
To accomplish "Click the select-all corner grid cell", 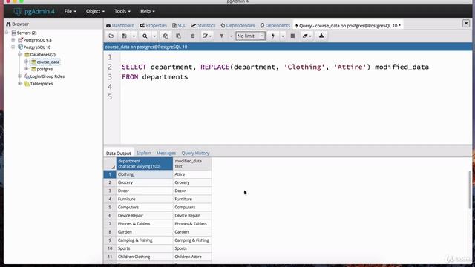I will click(x=110, y=164).
